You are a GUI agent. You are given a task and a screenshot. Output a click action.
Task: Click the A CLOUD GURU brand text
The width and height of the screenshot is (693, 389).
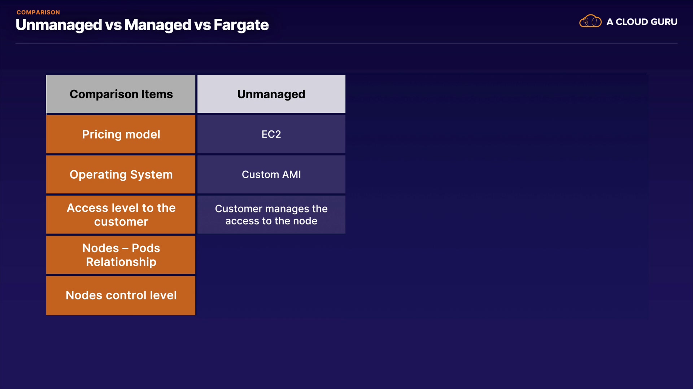(642, 22)
